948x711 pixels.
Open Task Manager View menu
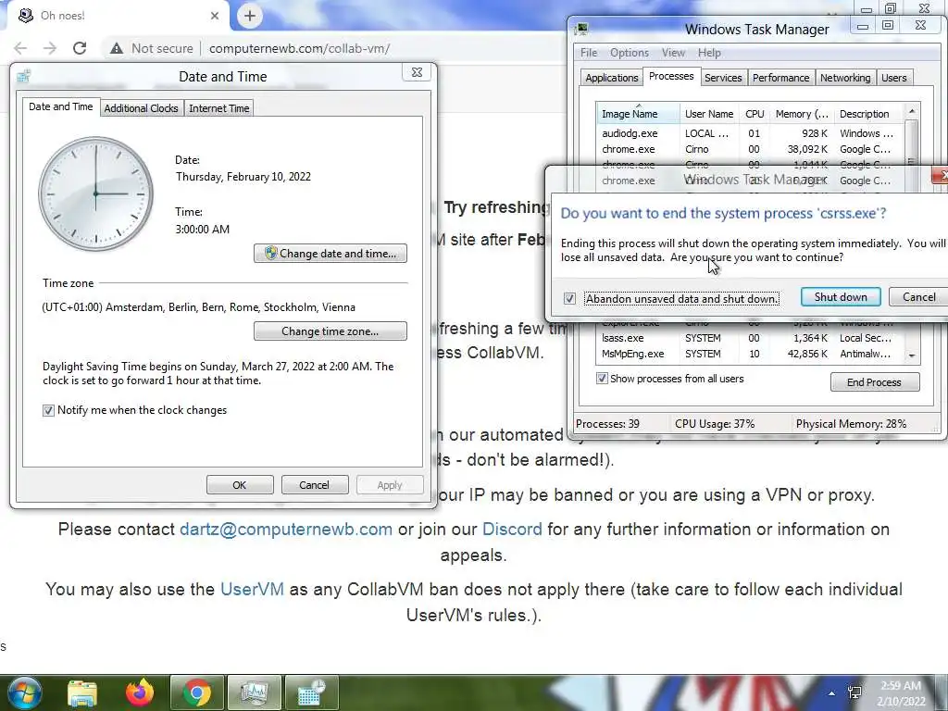(x=673, y=53)
